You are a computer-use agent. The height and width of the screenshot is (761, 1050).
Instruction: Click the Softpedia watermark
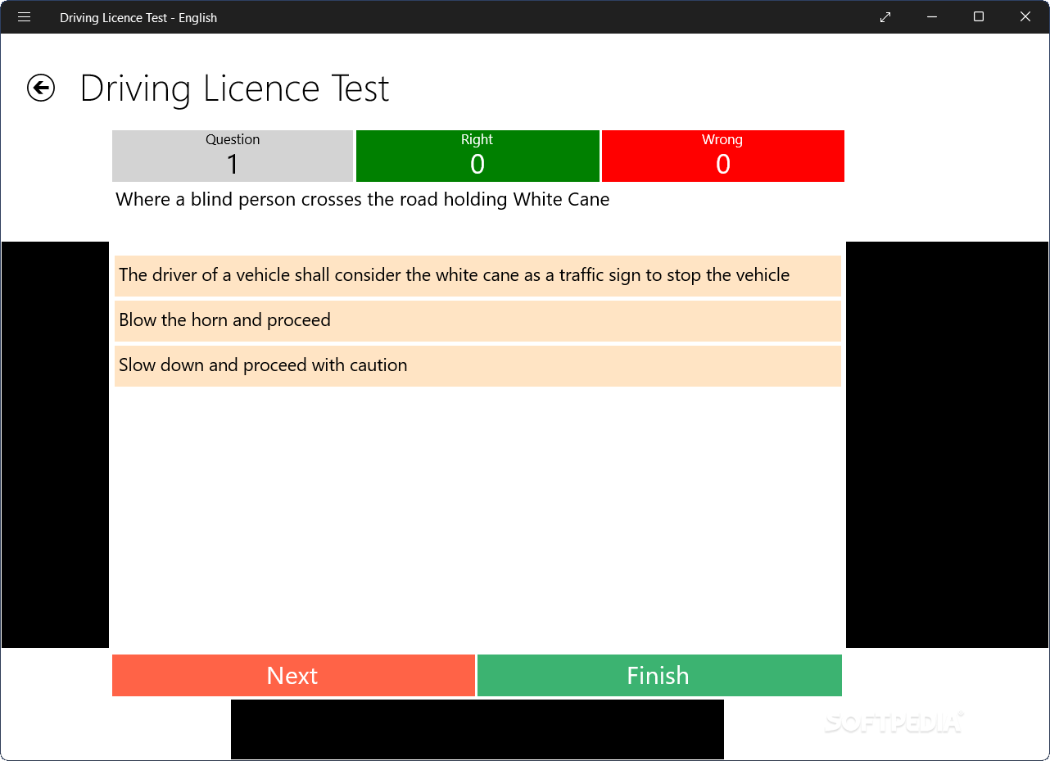[894, 723]
